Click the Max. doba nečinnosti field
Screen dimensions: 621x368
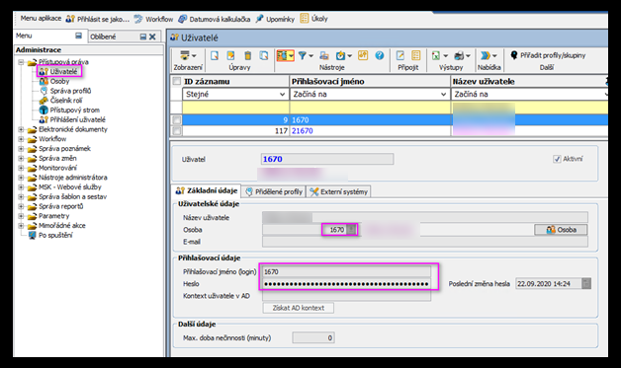click(x=313, y=338)
